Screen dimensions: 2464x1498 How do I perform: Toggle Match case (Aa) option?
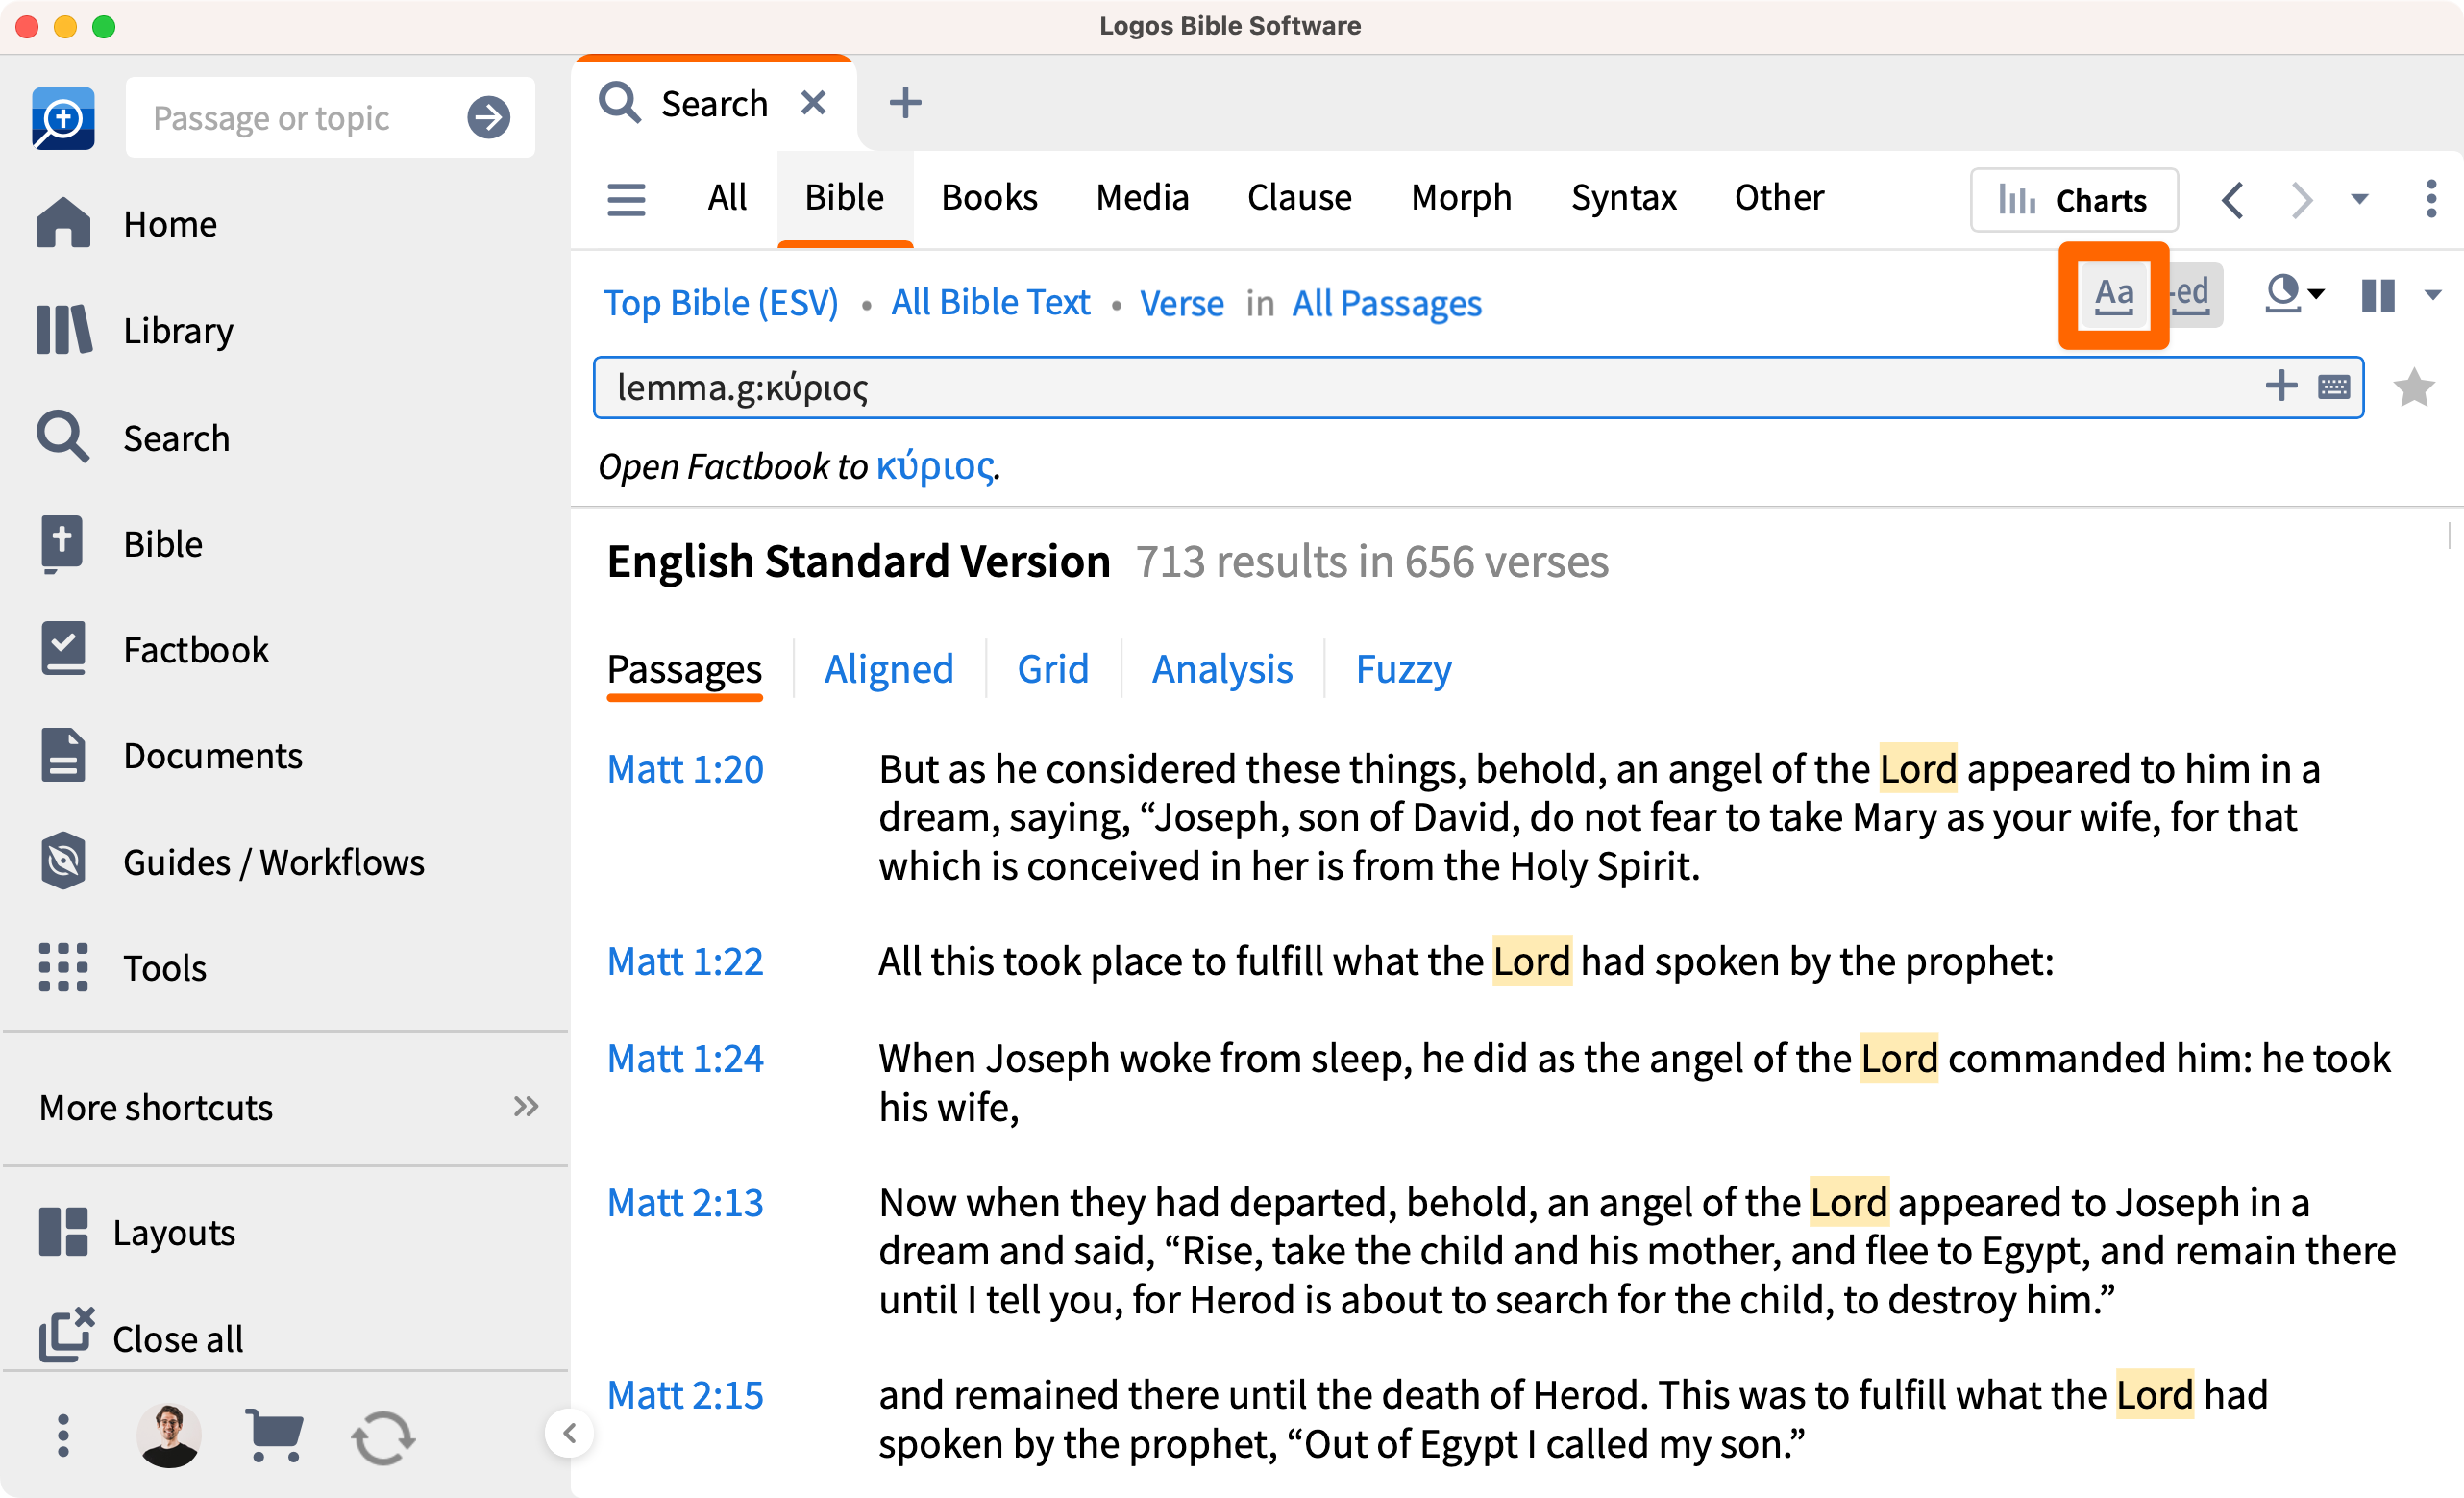pyautogui.click(x=2114, y=295)
